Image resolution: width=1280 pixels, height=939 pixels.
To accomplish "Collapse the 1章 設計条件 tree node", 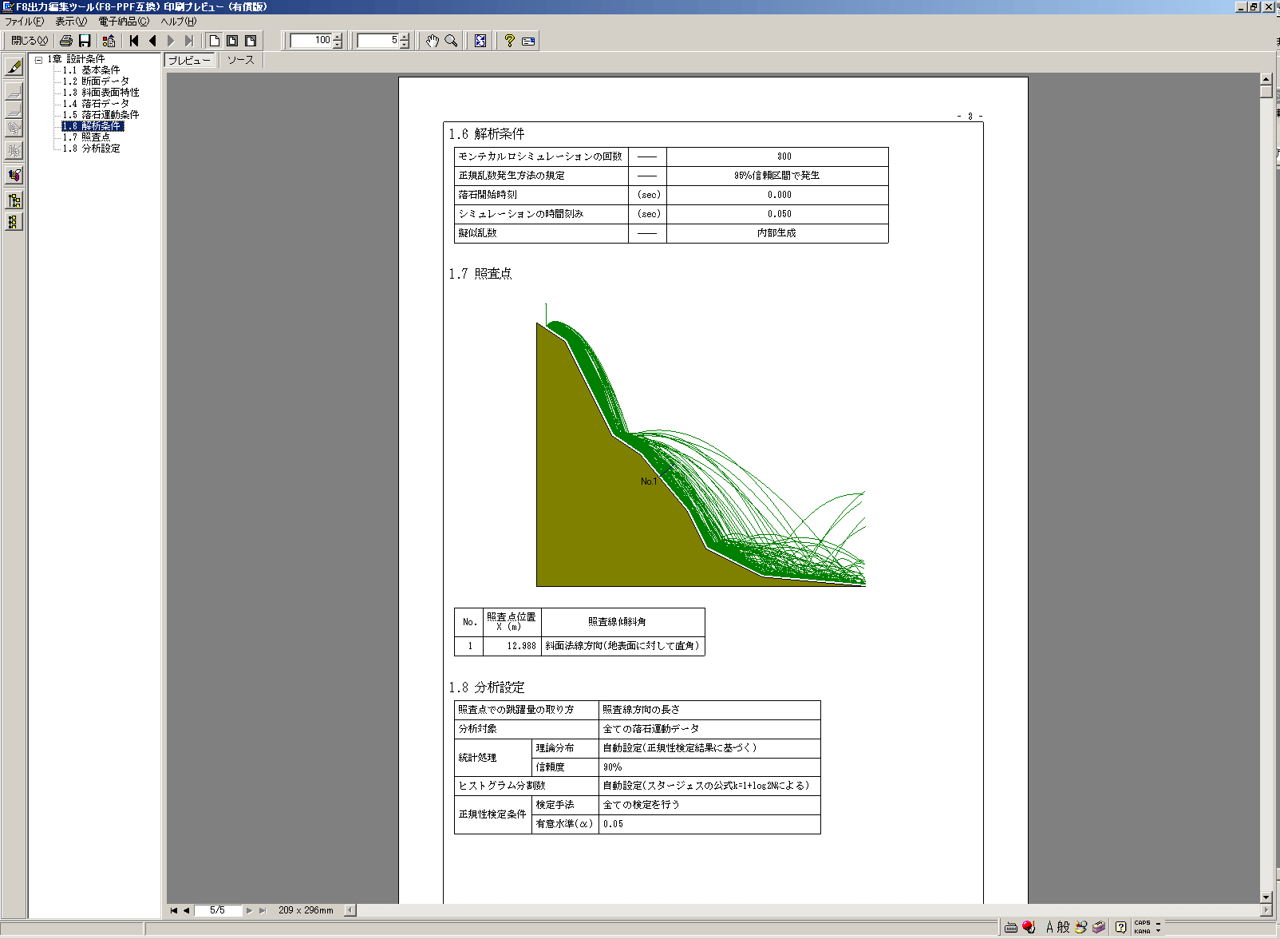I will click(x=38, y=59).
